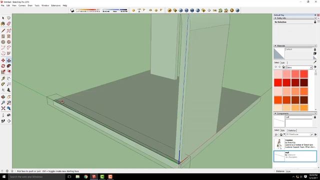Viewport: 320px width, 180px height.
Task: Collapse the Components panel
Action: pos(275,113)
